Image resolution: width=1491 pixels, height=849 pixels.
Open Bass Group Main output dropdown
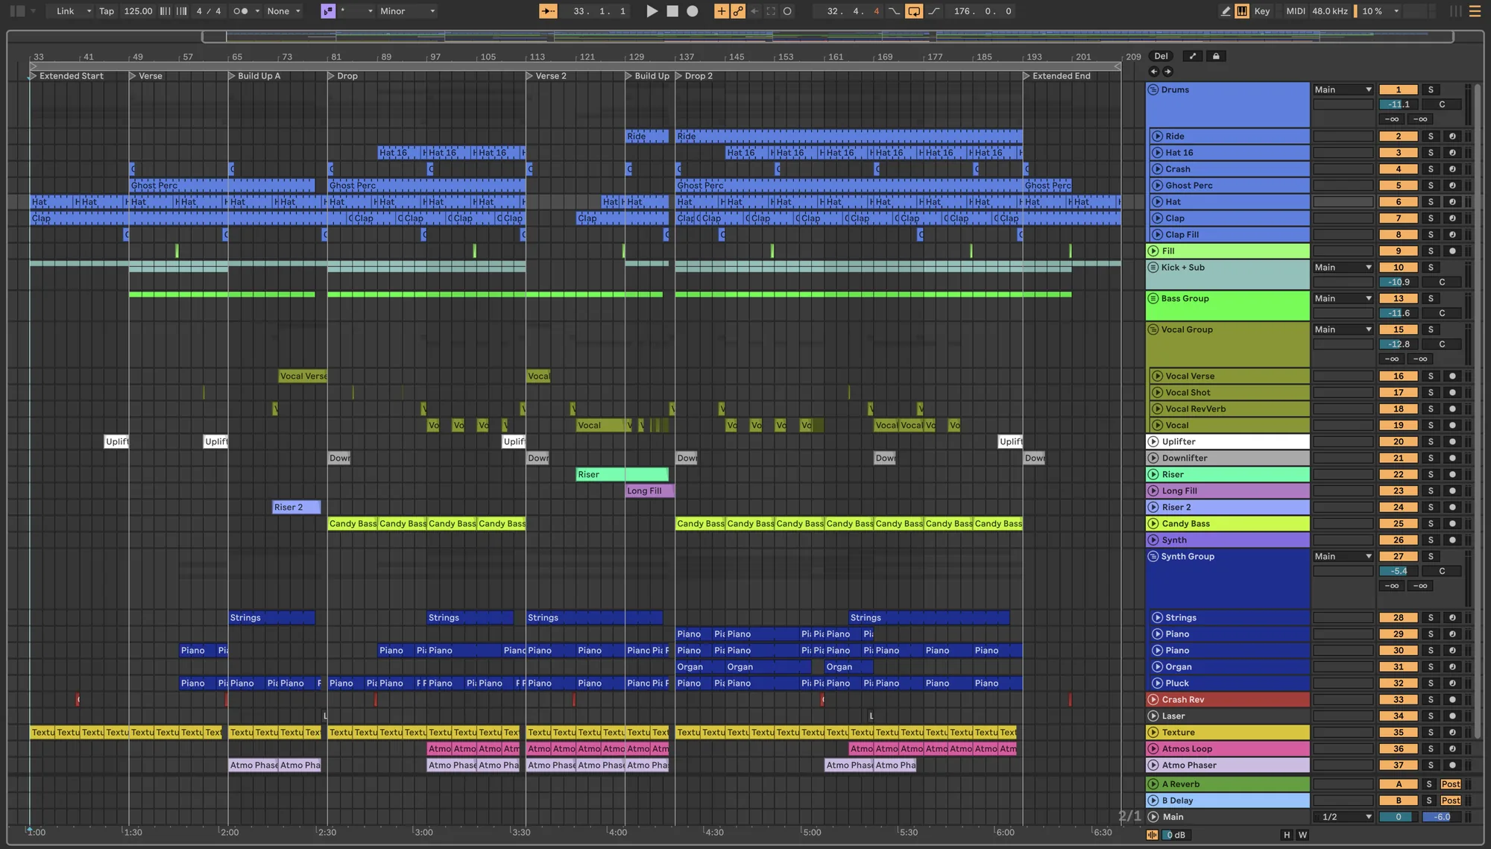tap(1343, 298)
